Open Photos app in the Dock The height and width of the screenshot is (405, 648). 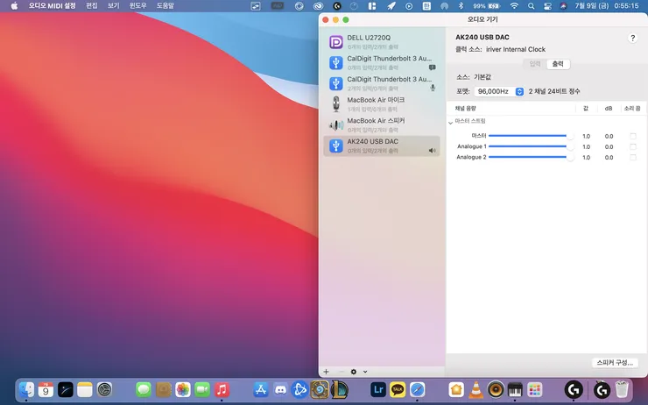coord(183,389)
